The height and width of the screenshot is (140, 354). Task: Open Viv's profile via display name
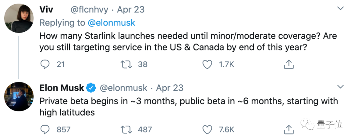46,9
